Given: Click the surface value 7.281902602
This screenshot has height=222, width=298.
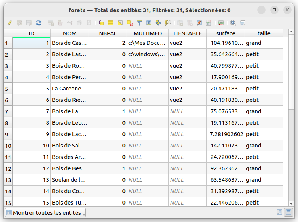Looking at the screenshot, I should 226,134.
